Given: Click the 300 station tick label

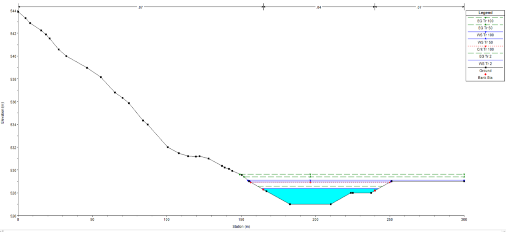Looking at the screenshot, I should (x=464, y=220).
